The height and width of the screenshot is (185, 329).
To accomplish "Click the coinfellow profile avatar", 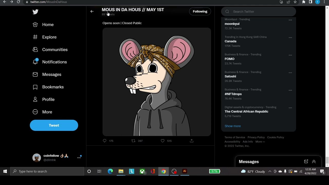I will coord(36,158).
